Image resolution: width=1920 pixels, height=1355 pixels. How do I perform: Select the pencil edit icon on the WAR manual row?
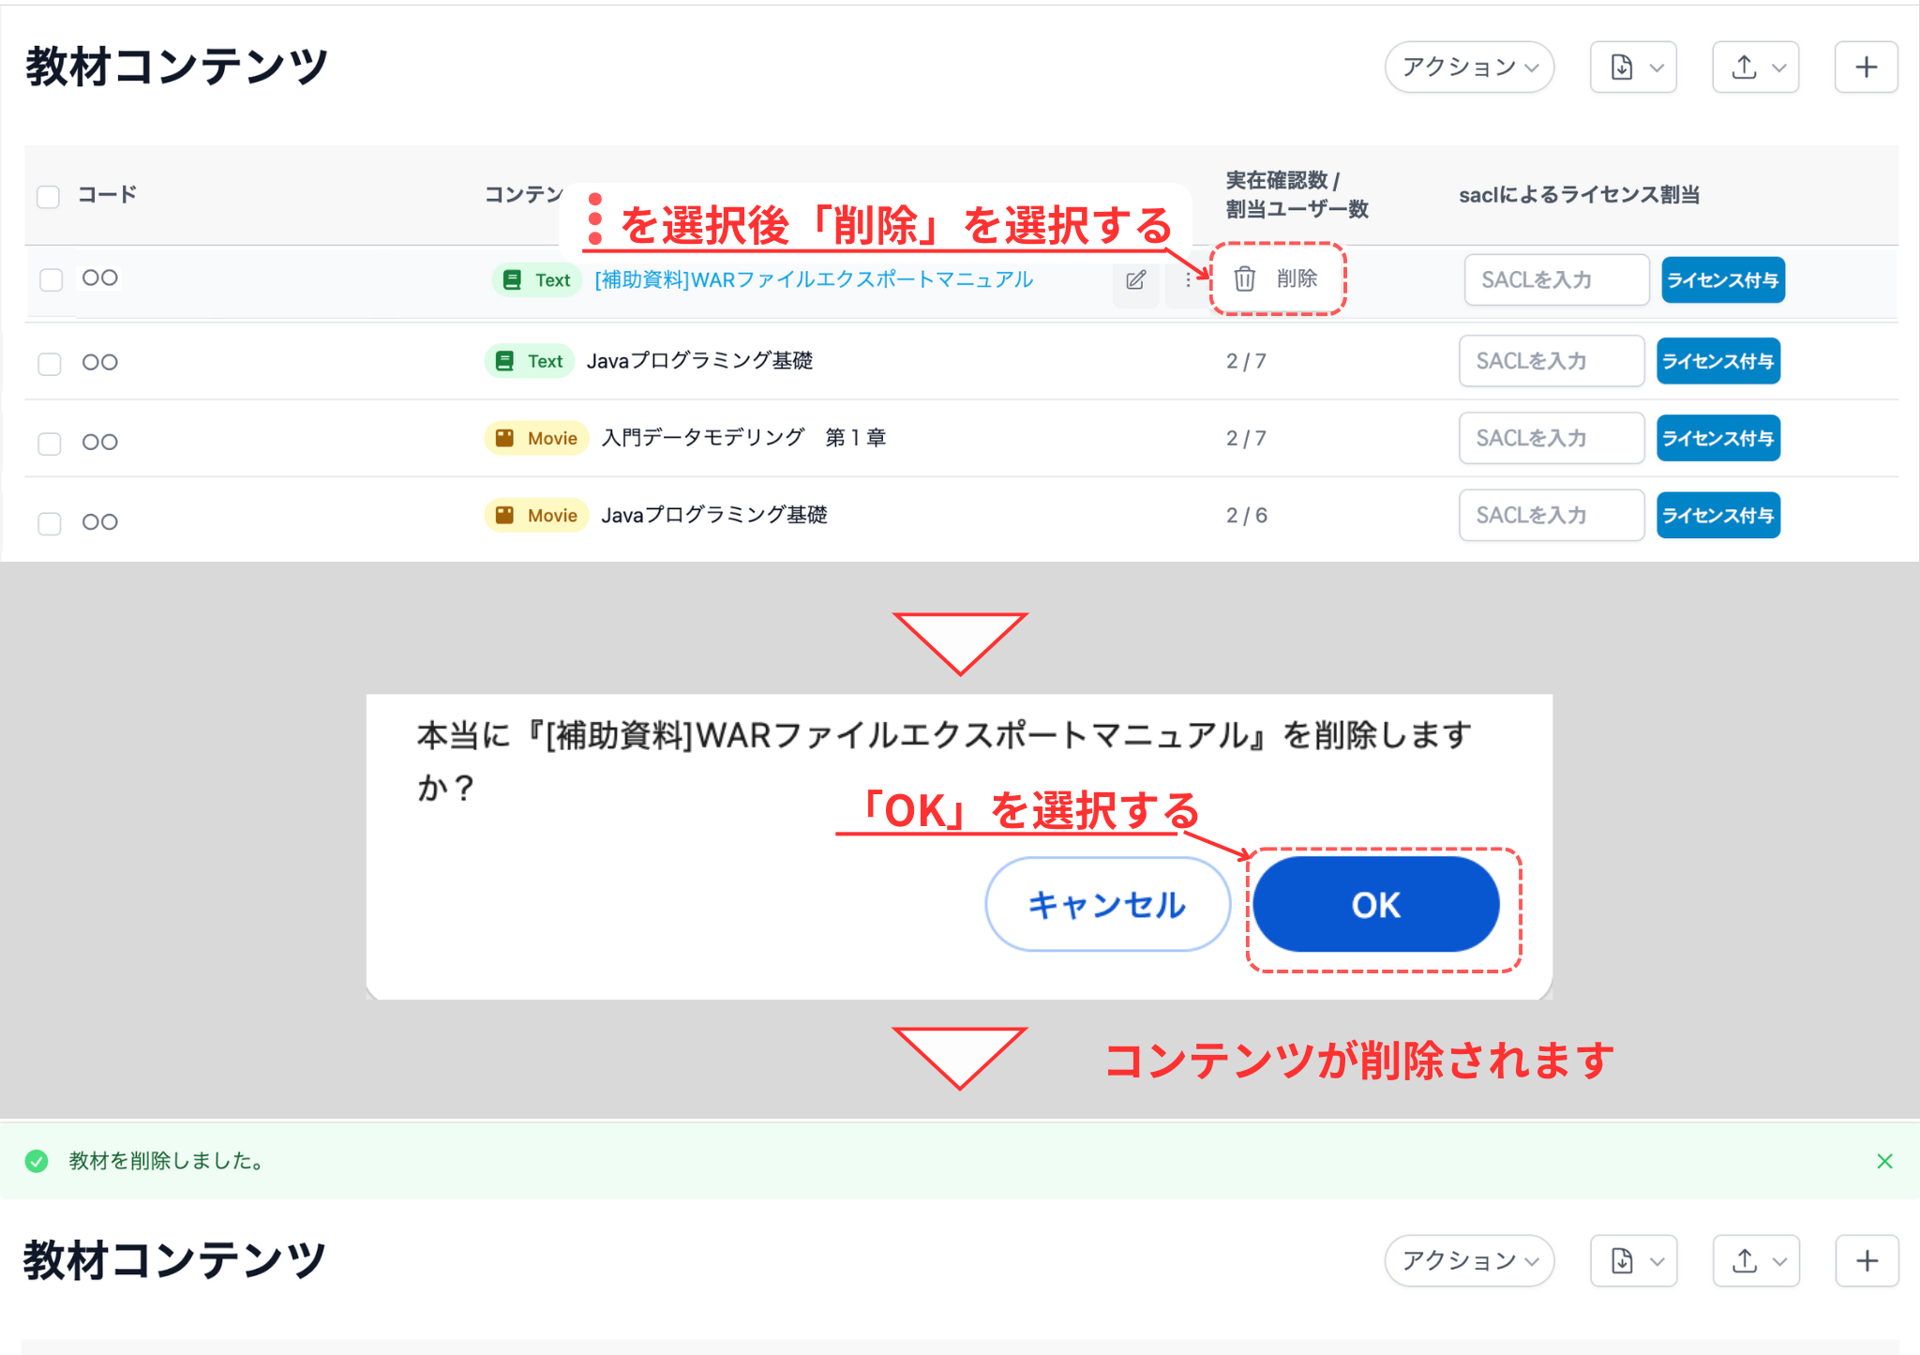pos(1135,279)
